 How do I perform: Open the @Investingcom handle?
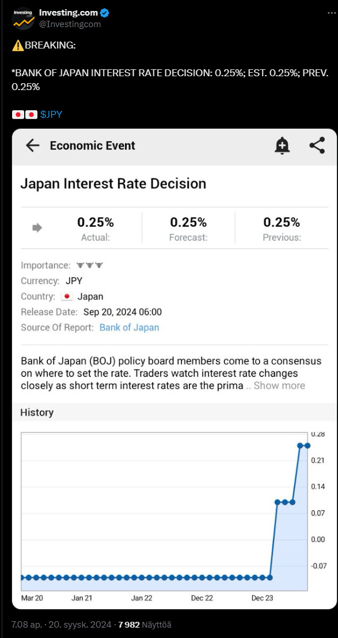[x=70, y=24]
